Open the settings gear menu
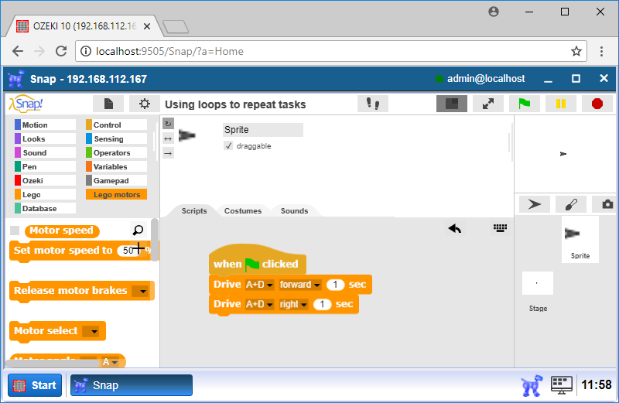The width and height of the screenshot is (619, 403). [144, 104]
